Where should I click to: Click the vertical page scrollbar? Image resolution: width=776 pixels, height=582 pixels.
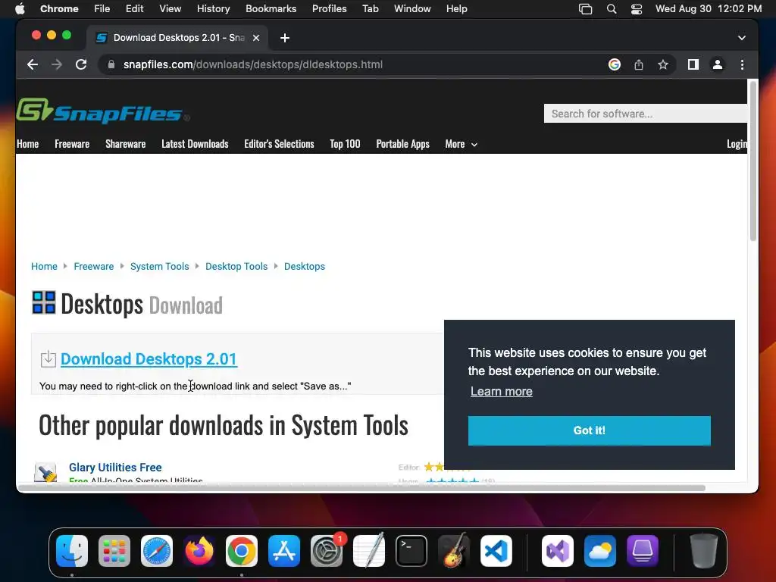click(x=753, y=161)
